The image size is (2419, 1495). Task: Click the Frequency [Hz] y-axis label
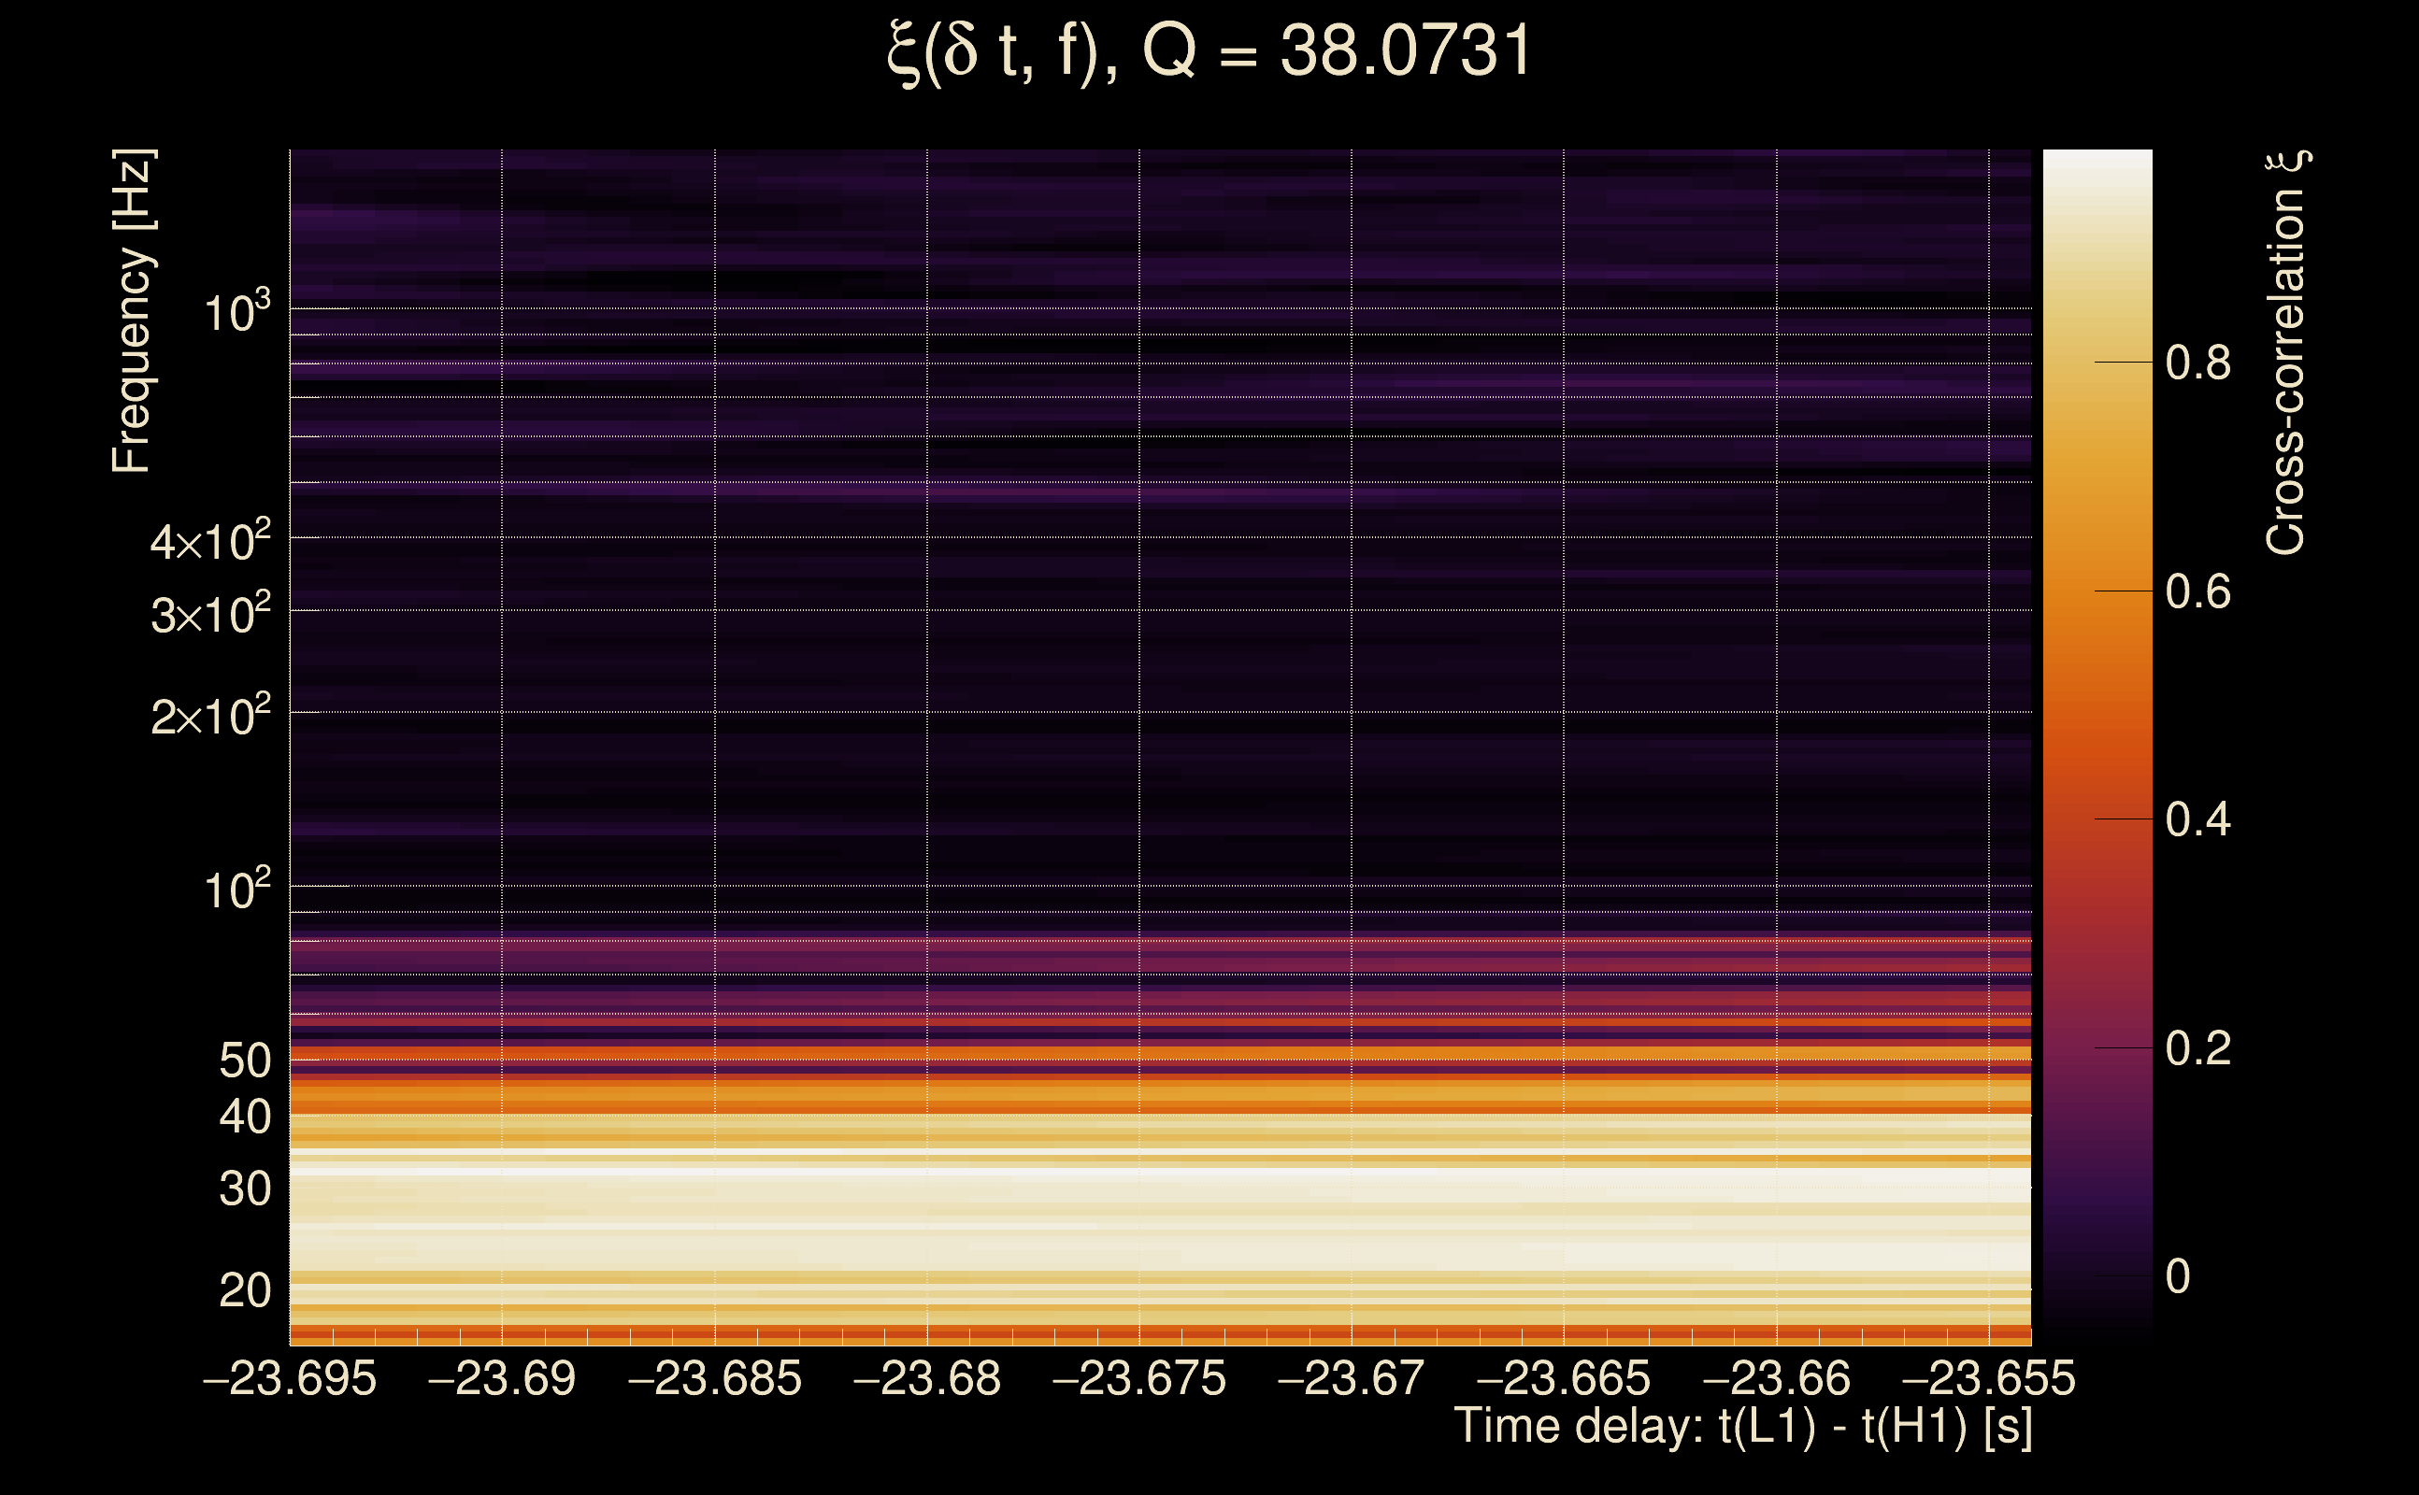click(x=132, y=311)
